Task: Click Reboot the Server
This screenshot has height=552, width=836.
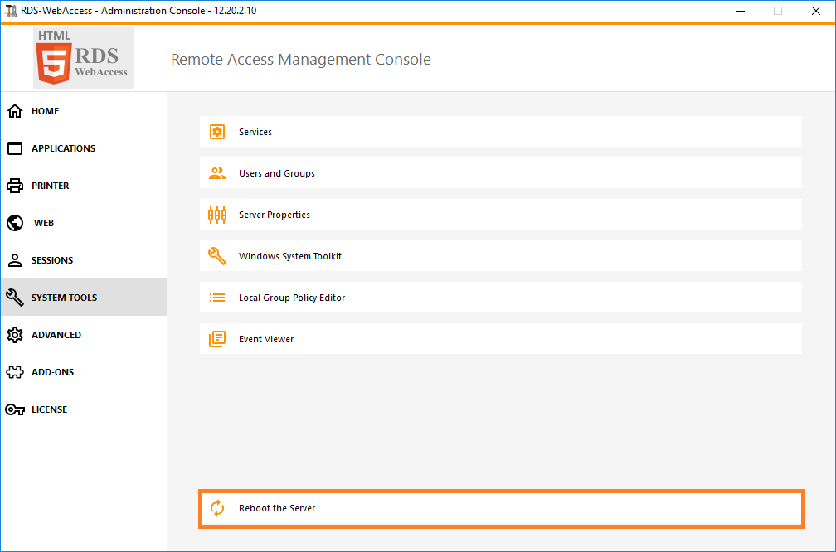Action: point(501,509)
